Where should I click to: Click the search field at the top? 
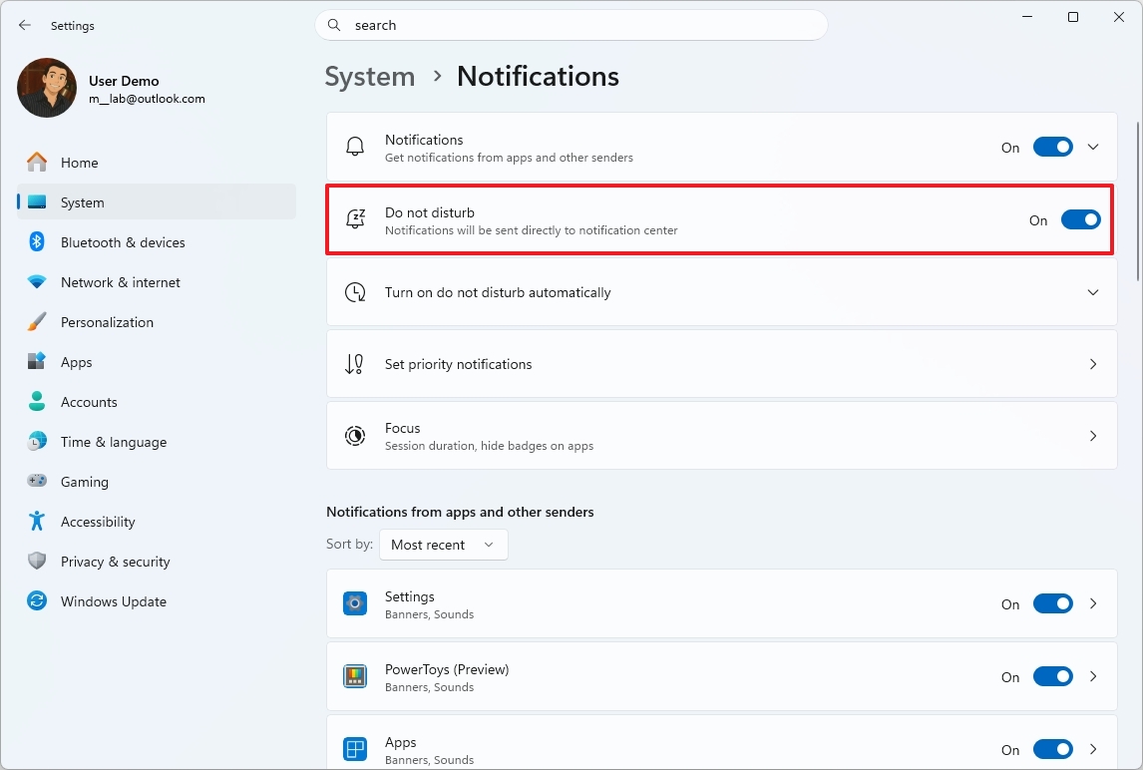tap(571, 24)
